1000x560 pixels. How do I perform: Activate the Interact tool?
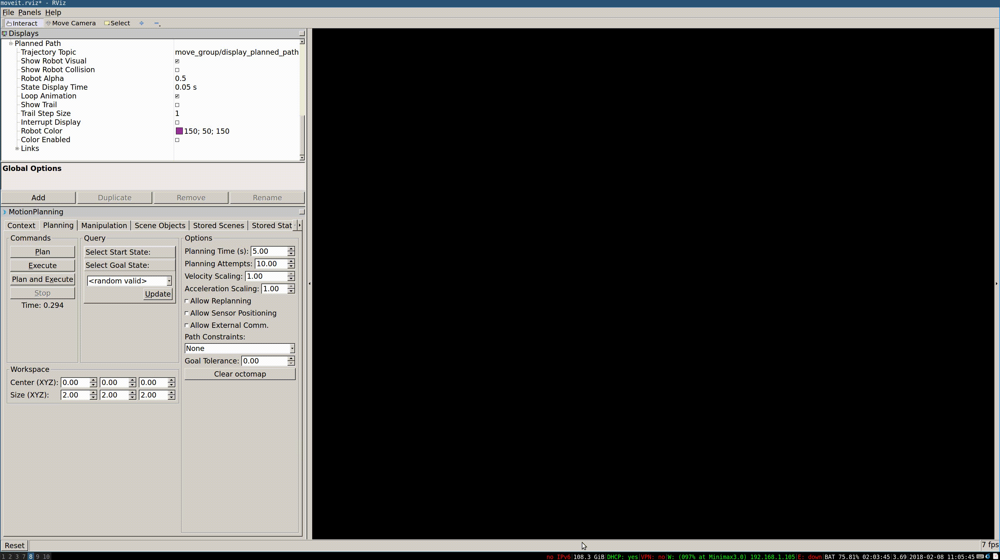tap(22, 23)
